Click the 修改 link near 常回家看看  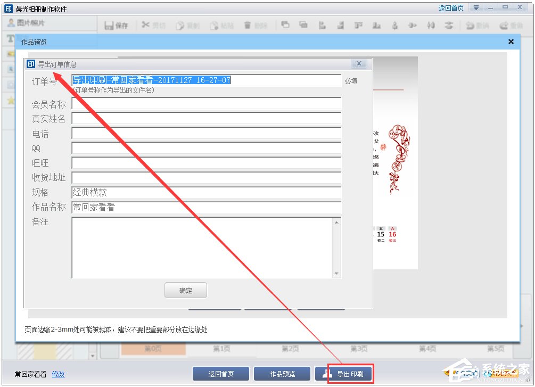(57, 375)
